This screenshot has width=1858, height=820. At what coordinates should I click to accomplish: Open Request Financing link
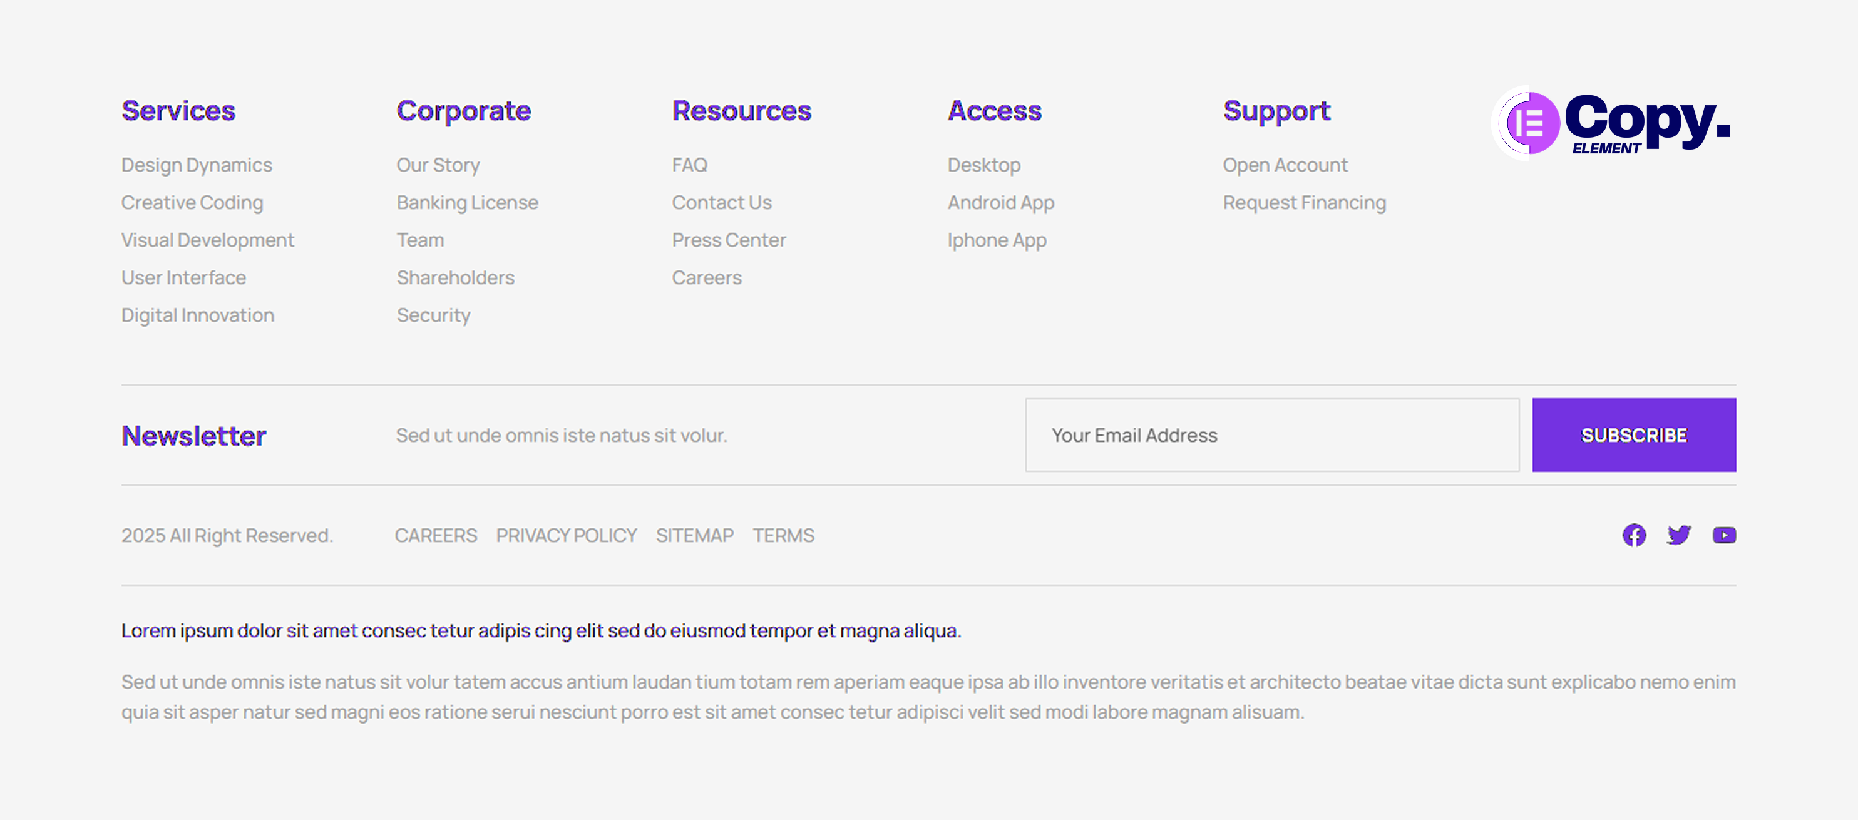click(1303, 203)
